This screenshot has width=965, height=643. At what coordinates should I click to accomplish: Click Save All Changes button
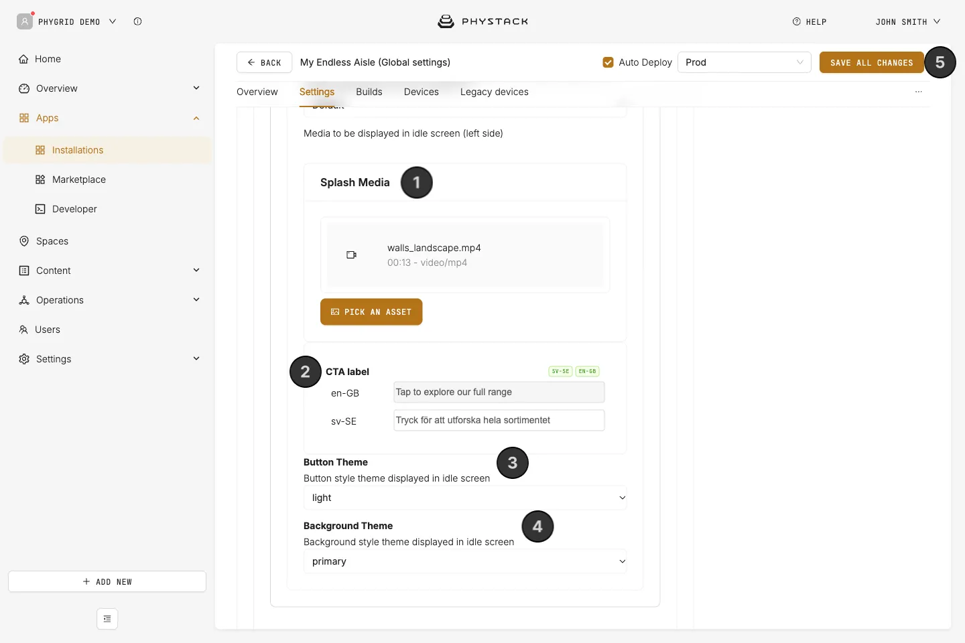click(x=872, y=62)
